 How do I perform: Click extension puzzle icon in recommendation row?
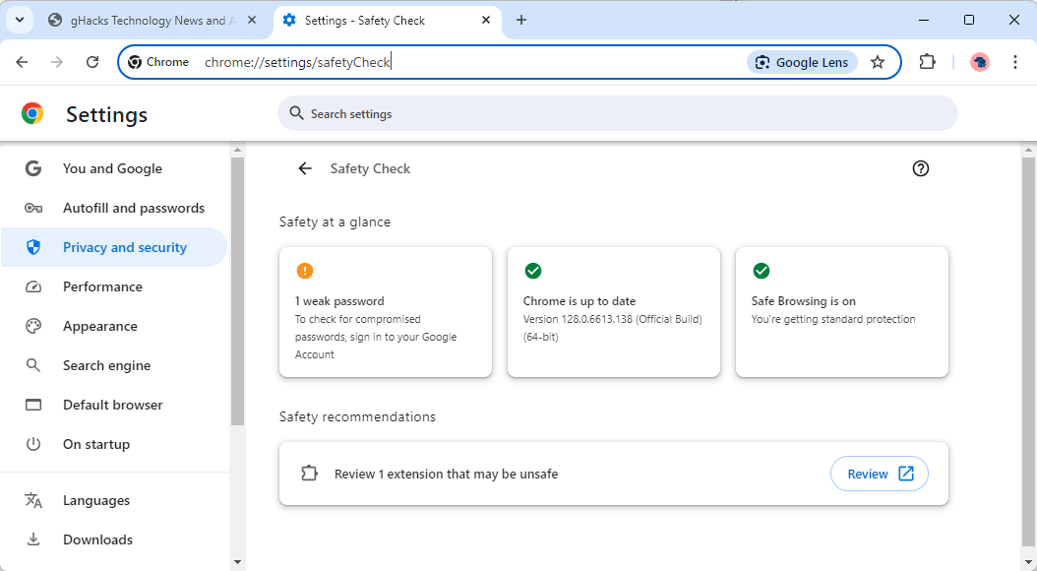point(309,474)
